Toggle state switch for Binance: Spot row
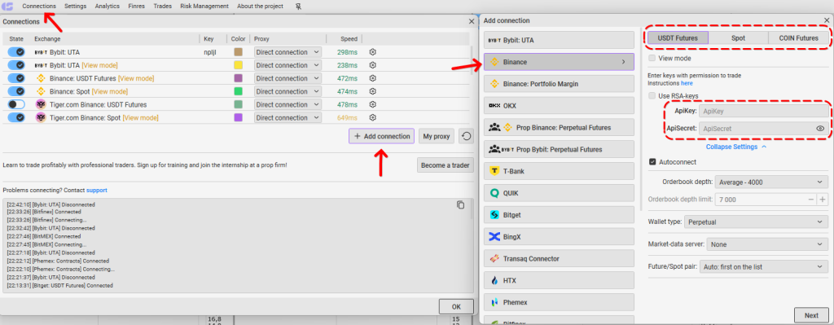 tap(16, 91)
